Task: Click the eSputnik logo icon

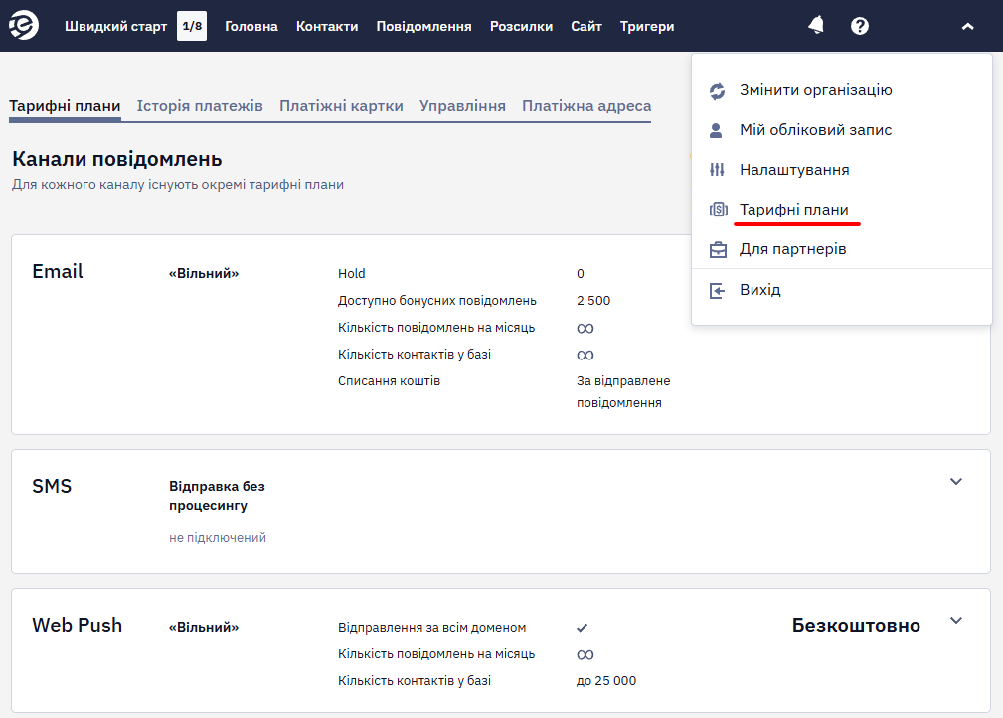Action: [x=24, y=26]
